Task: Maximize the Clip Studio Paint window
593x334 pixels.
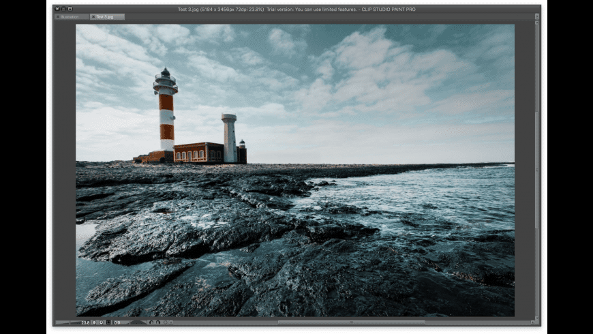Action: click(x=70, y=9)
